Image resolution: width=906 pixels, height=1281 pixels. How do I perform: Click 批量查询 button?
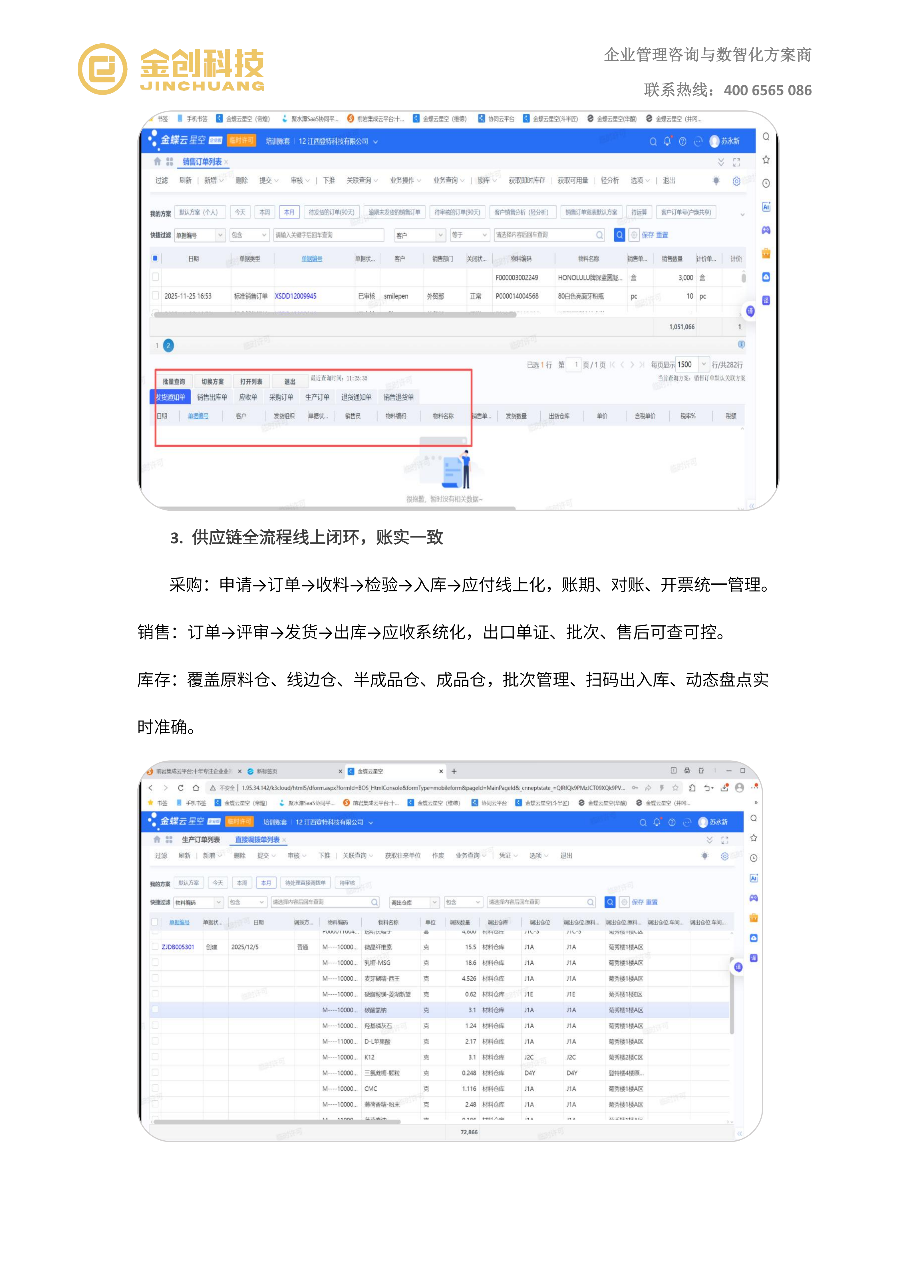pyautogui.click(x=174, y=381)
